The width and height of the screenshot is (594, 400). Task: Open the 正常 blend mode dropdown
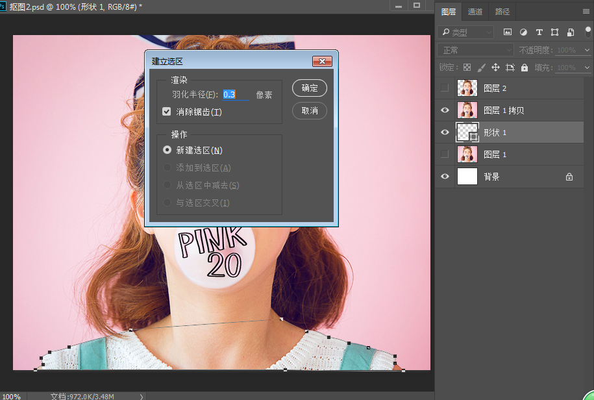click(x=475, y=50)
